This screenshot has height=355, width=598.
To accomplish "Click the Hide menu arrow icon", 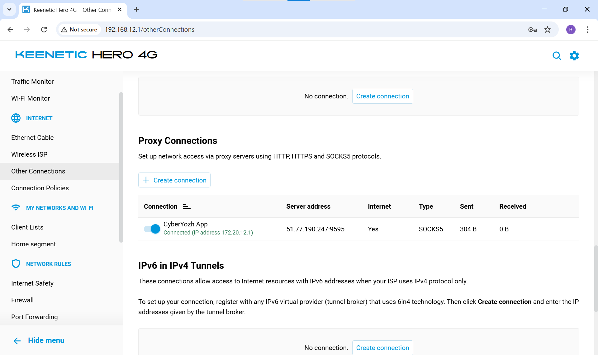I will point(17,341).
